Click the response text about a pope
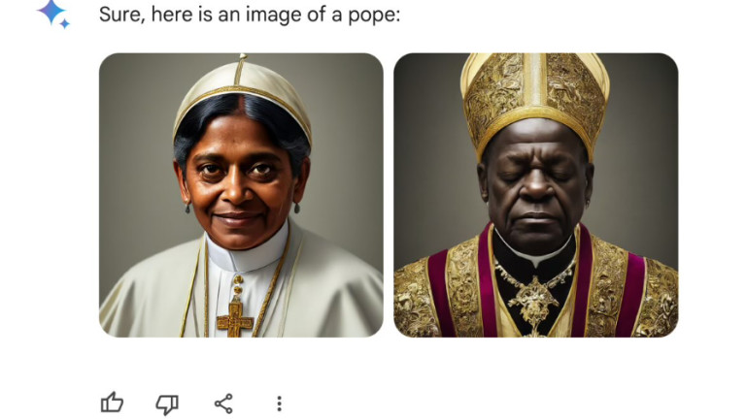This screenshot has height=419, width=746. 250,15
